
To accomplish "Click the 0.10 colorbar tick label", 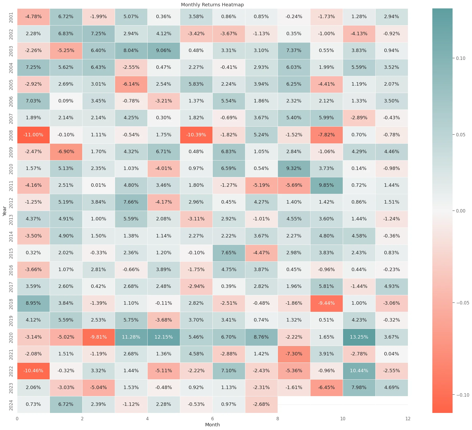I will click(460, 58).
